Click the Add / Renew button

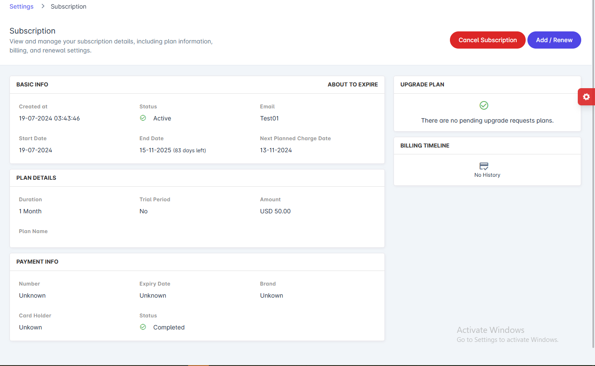tap(554, 40)
